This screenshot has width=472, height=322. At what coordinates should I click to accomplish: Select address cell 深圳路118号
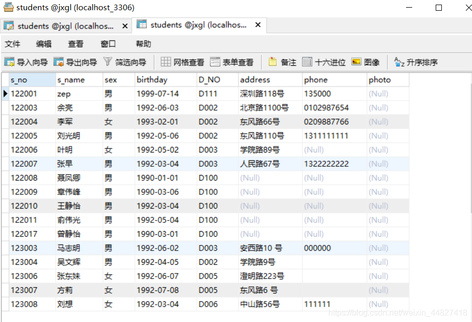pos(271,94)
